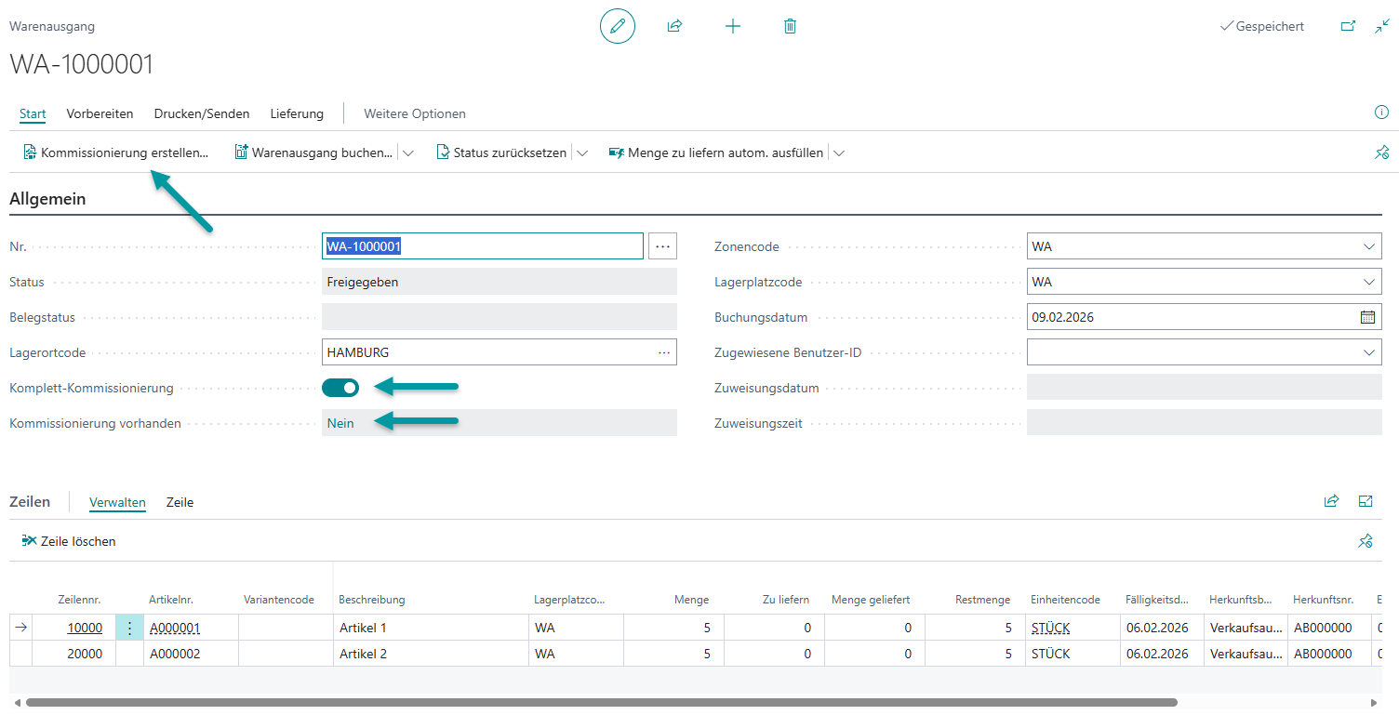Click the plus icon to create new

pyautogui.click(x=733, y=26)
